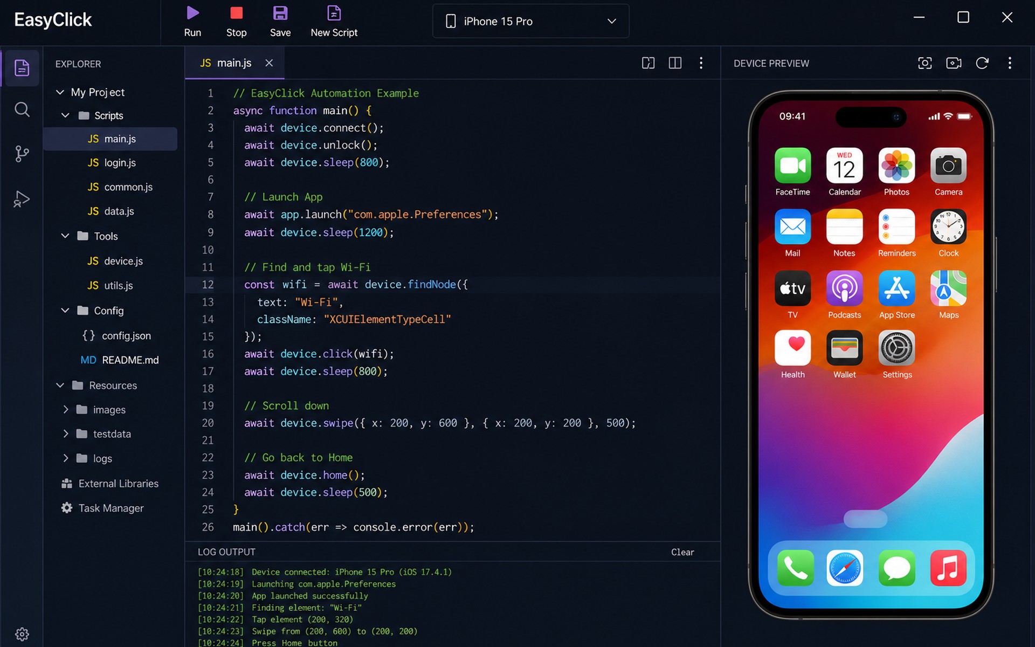The image size is (1035, 647).
Task: Collapse the Scripts folder
Action: pos(65,115)
